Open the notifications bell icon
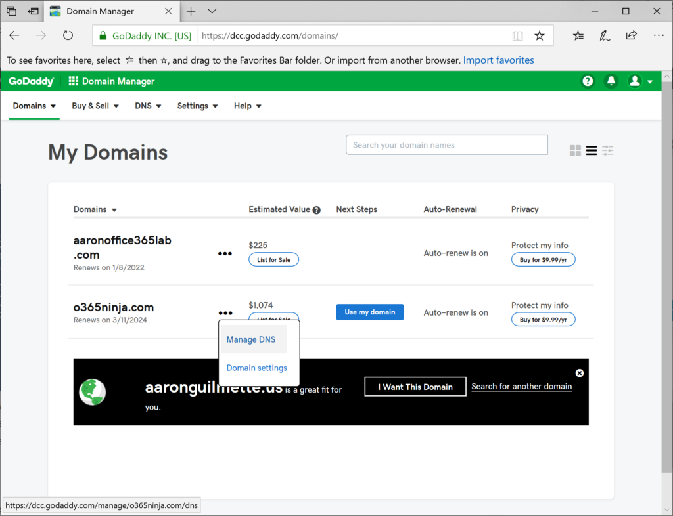This screenshot has height=516, width=673. 611,81
